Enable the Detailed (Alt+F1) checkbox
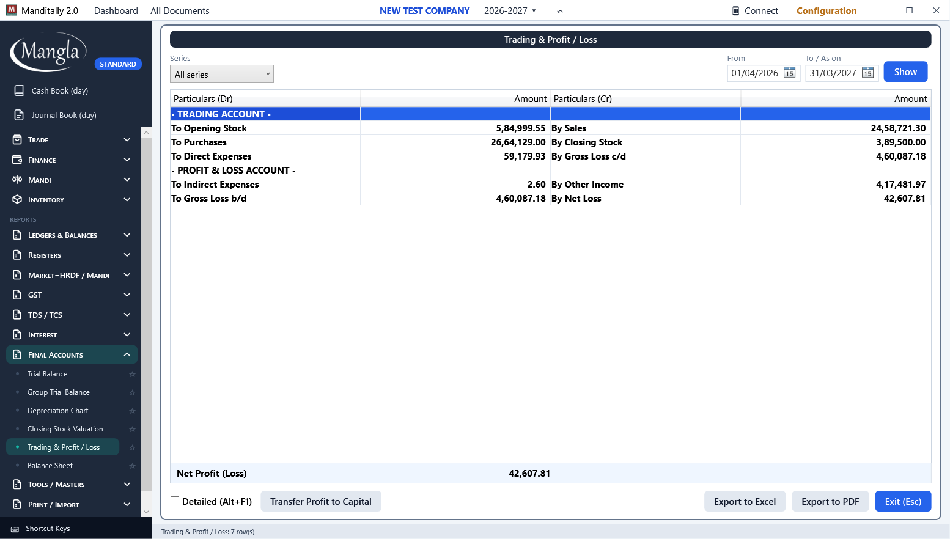950x539 pixels. pyautogui.click(x=175, y=501)
